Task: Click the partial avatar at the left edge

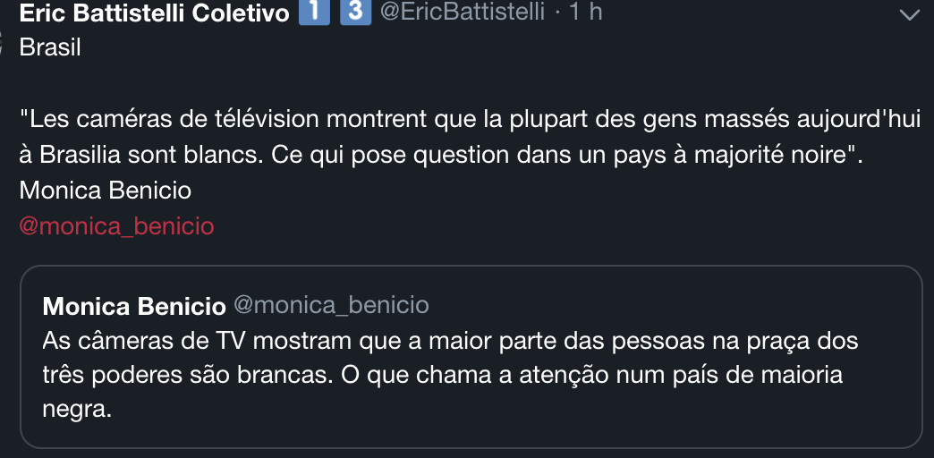Action: pos(2,42)
